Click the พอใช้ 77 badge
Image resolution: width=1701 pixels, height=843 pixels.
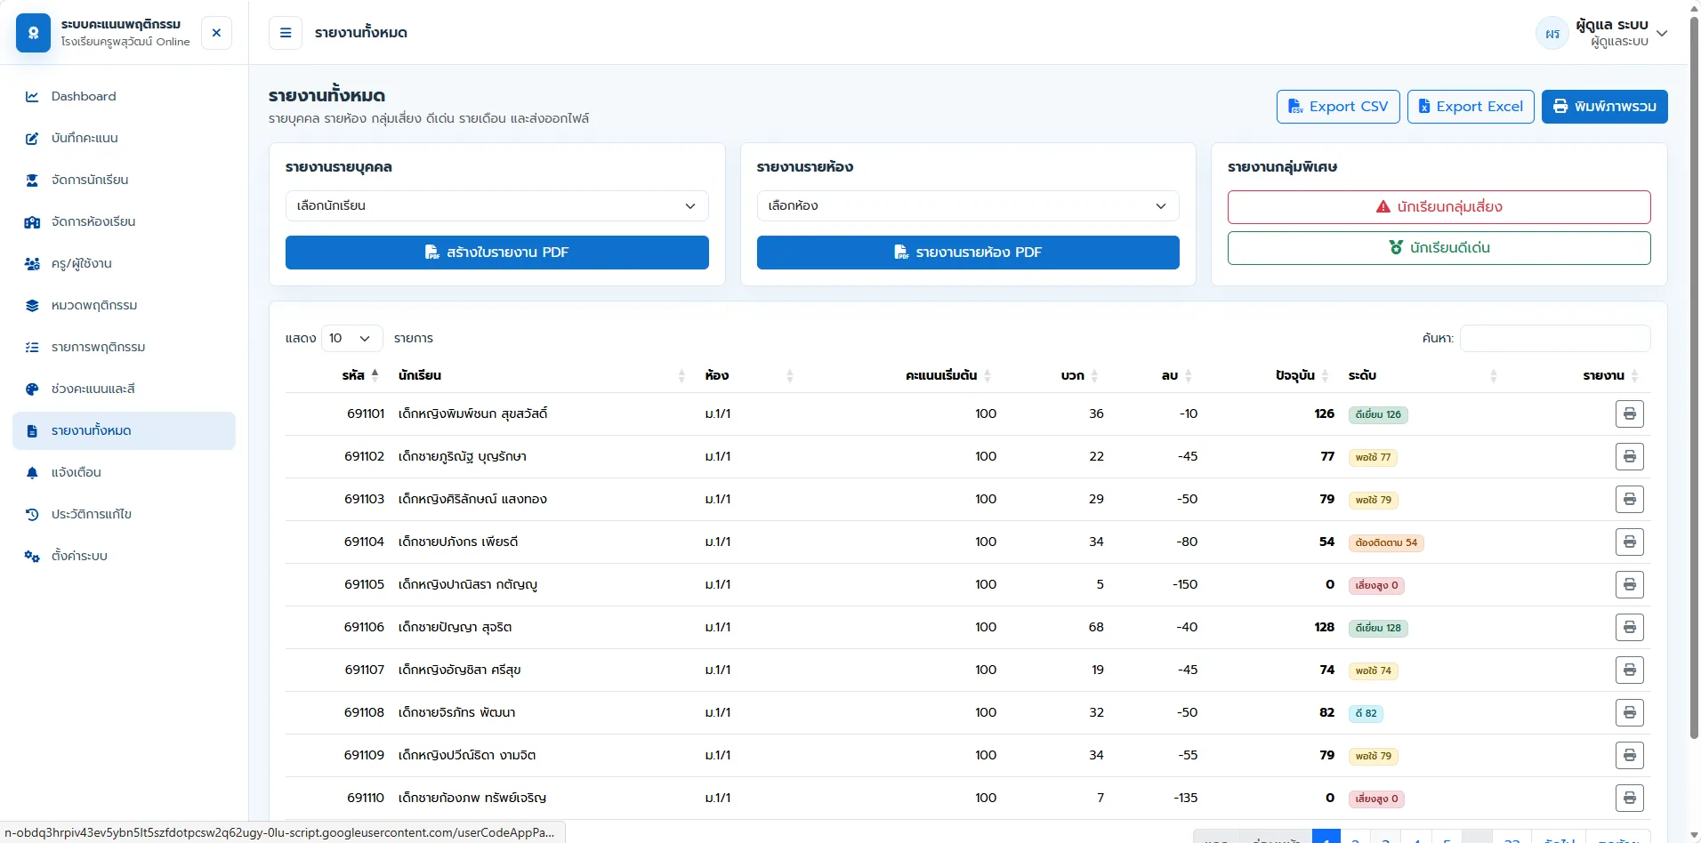[x=1373, y=457]
